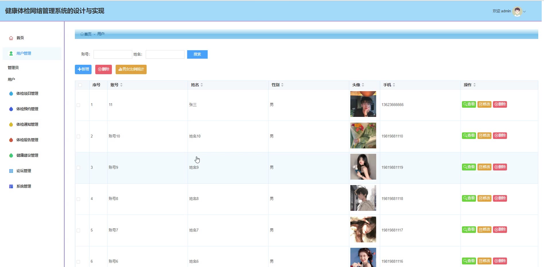This screenshot has height=267, width=544.
Task: Tick the select-all checkbox in the table header
Action: click(x=80, y=85)
